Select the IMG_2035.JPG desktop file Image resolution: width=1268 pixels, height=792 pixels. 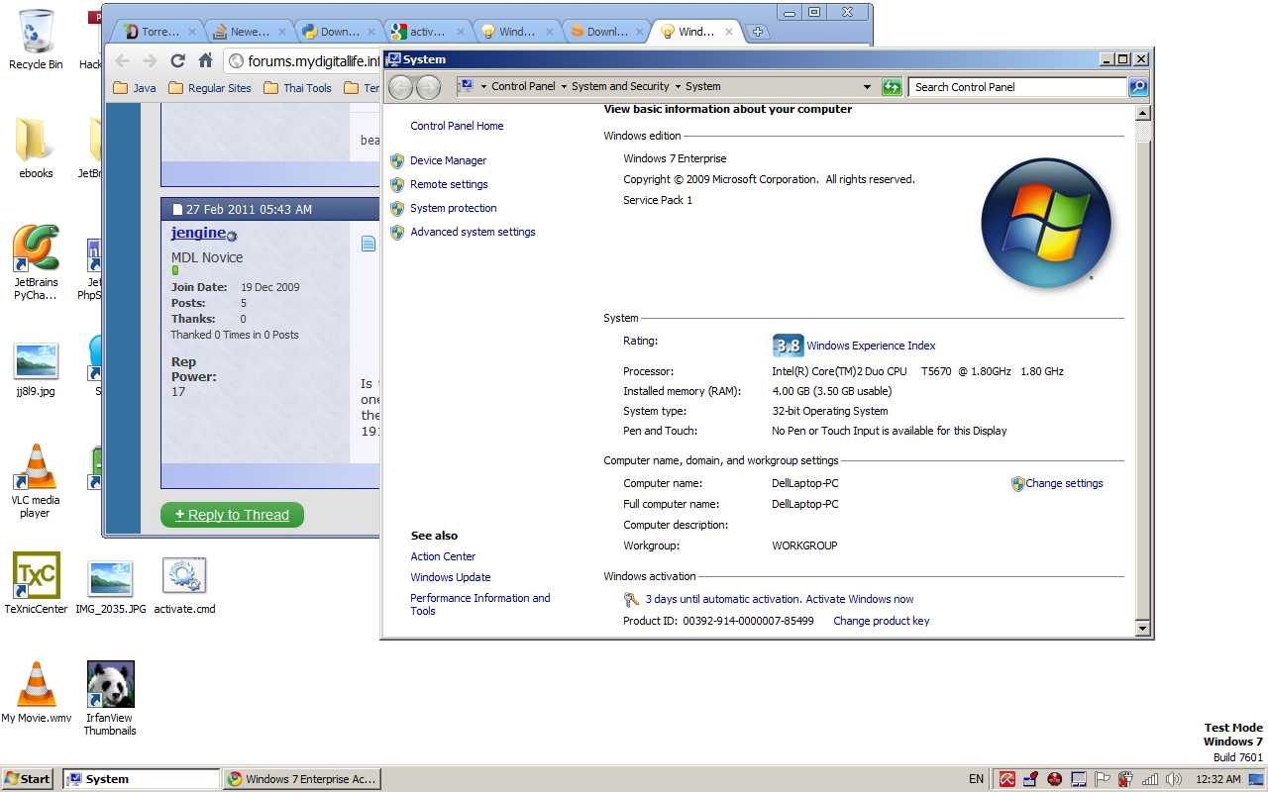pos(111,587)
